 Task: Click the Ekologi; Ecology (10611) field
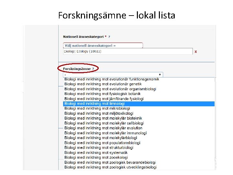coord(128,52)
